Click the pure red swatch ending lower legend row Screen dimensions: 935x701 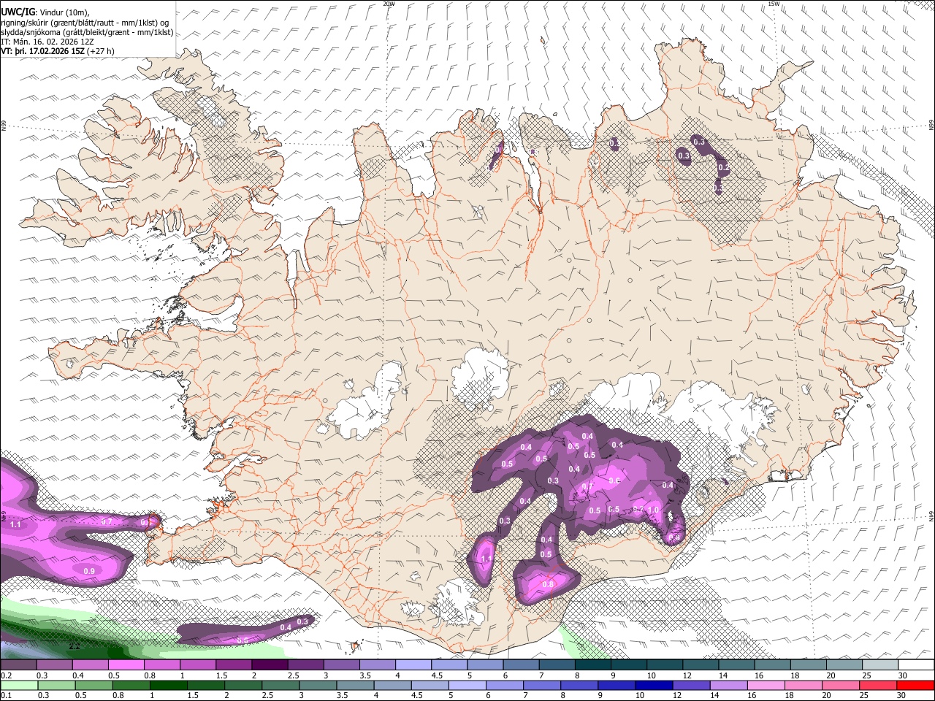pos(915,685)
